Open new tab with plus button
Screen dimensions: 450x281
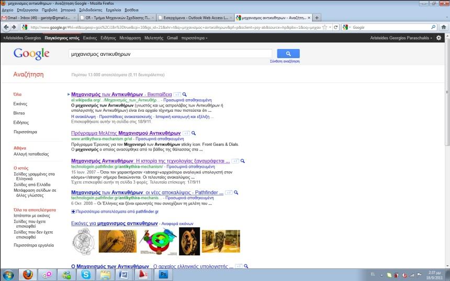[x=317, y=18]
